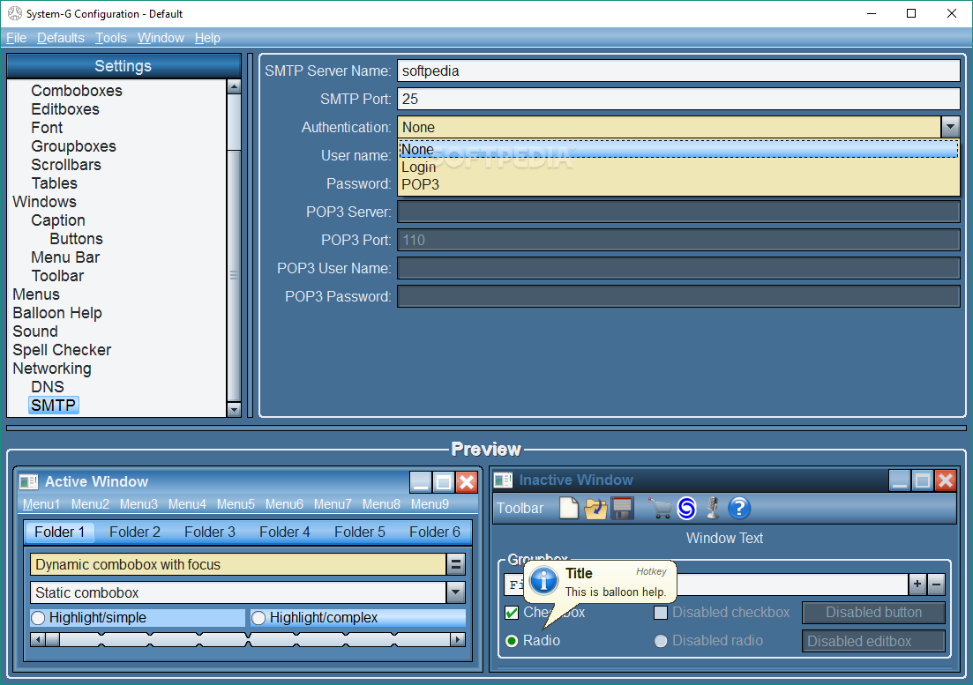Viewport: 973px width, 685px height.
Task: Click the Active Window title icon
Action: (28, 481)
